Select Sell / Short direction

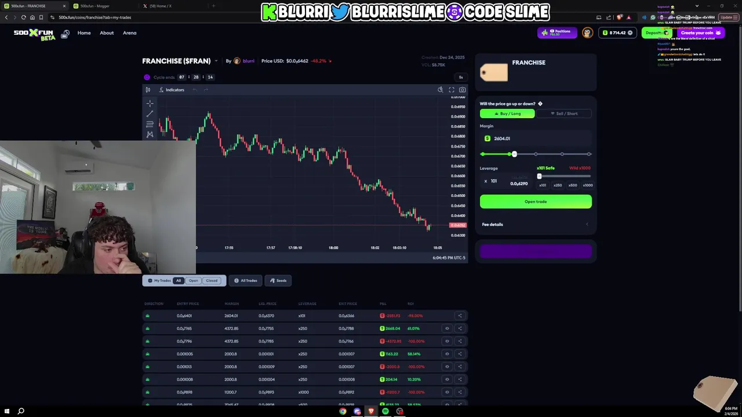[564, 114]
